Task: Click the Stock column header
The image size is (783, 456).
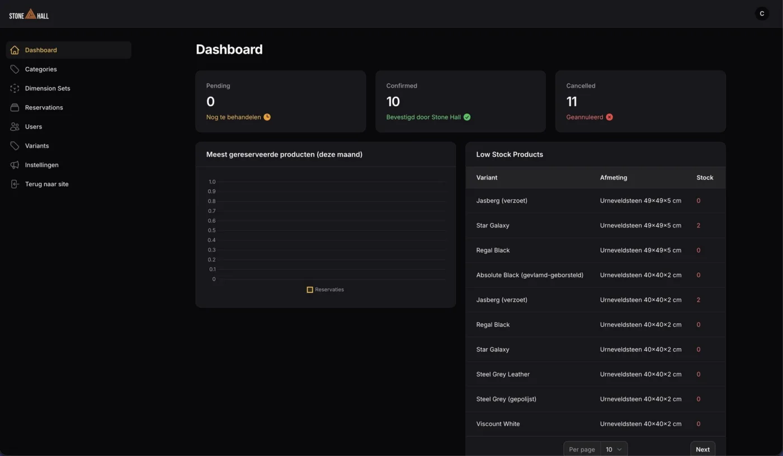Action: tap(705, 178)
